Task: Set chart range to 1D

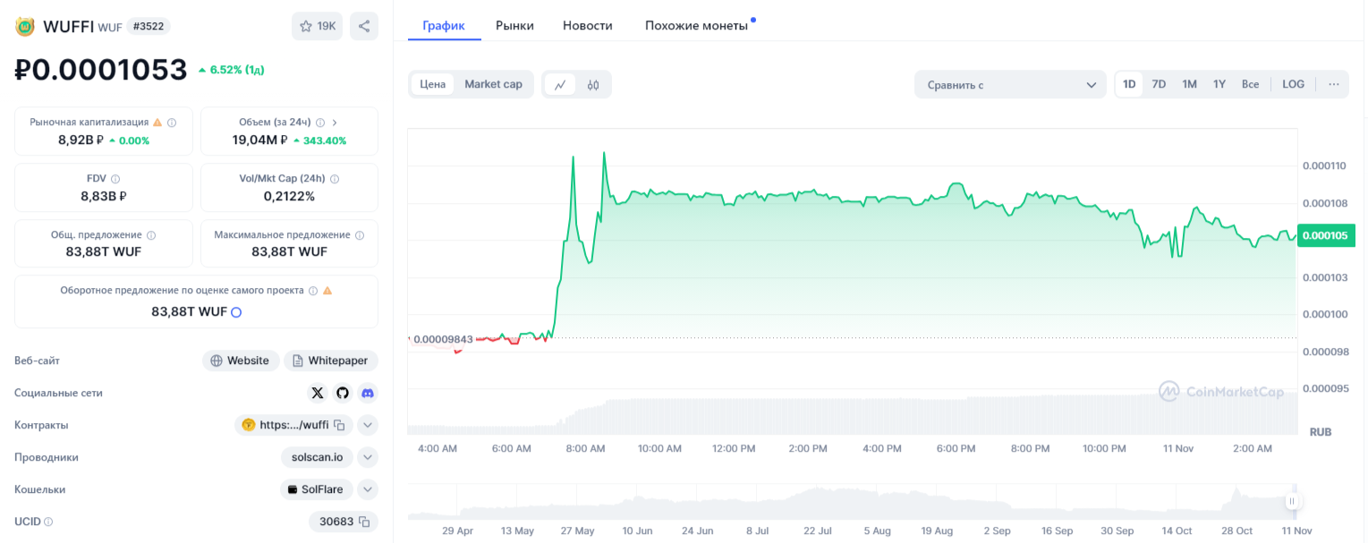Action: [1129, 84]
